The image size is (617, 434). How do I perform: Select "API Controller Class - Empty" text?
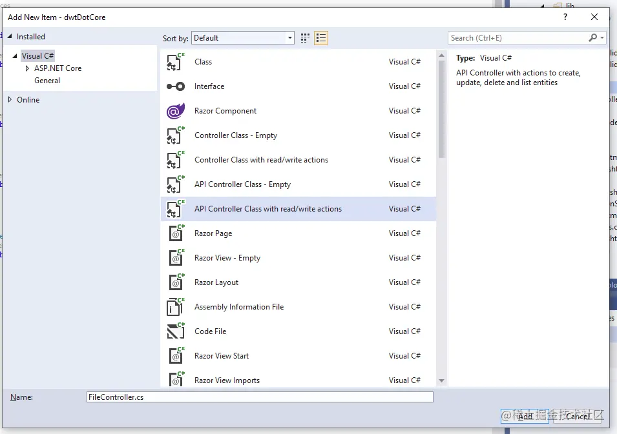[x=242, y=184]
